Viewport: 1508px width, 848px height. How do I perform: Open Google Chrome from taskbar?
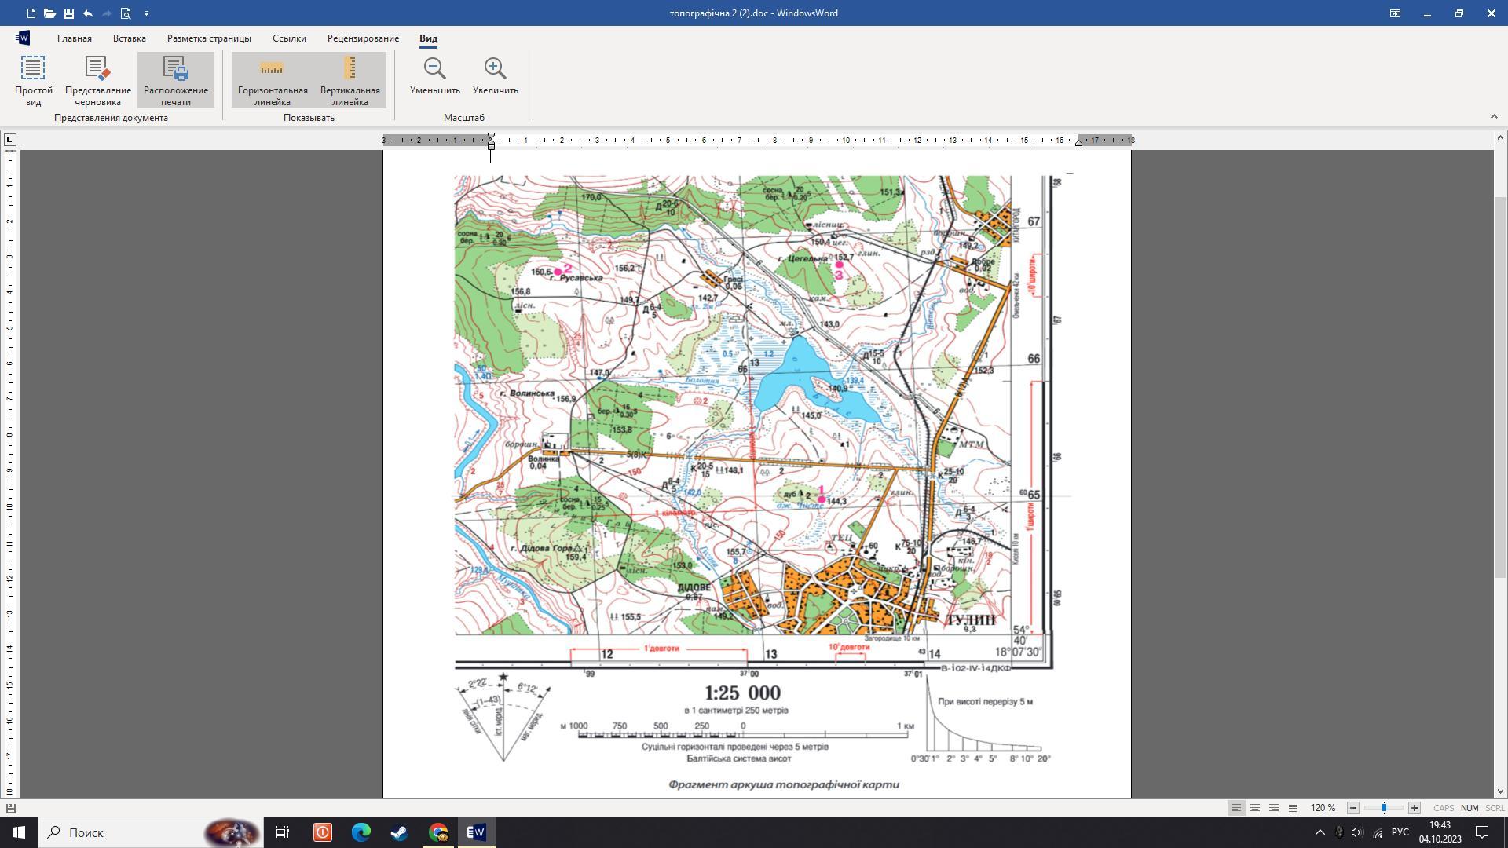click(438, 832)
